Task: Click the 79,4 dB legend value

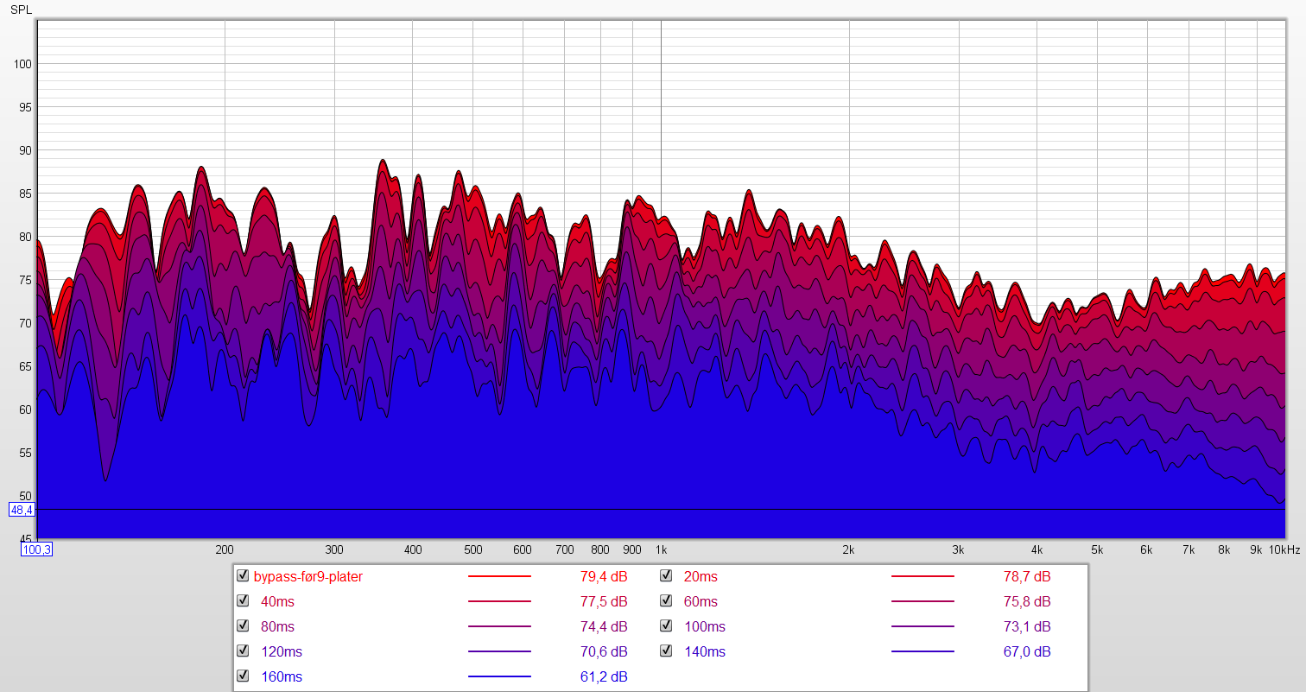Action: [x=604, y=576]
